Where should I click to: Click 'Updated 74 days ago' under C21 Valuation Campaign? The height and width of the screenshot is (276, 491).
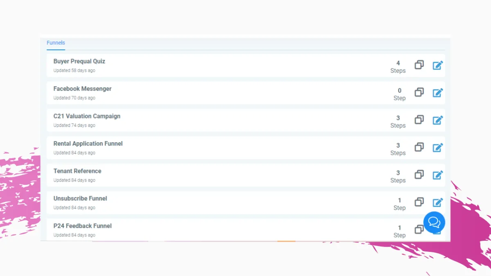[x=74, y=125]
